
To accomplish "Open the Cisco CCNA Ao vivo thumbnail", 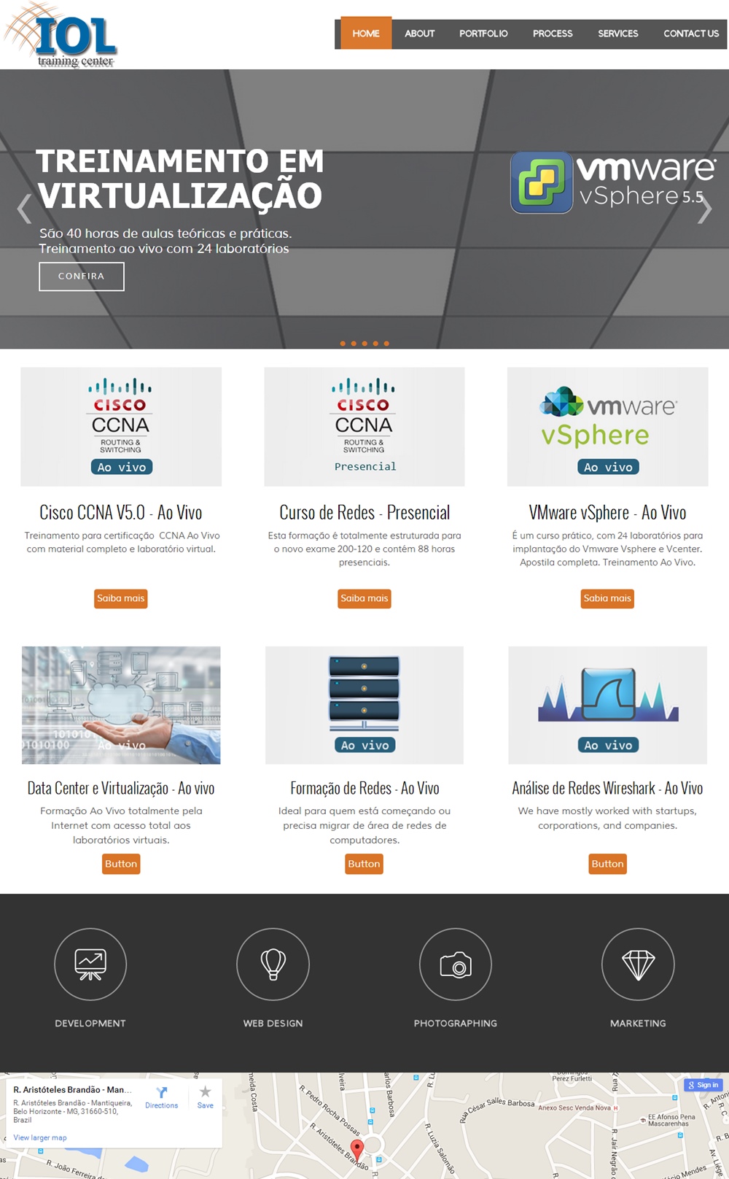I will coord(121,427).
